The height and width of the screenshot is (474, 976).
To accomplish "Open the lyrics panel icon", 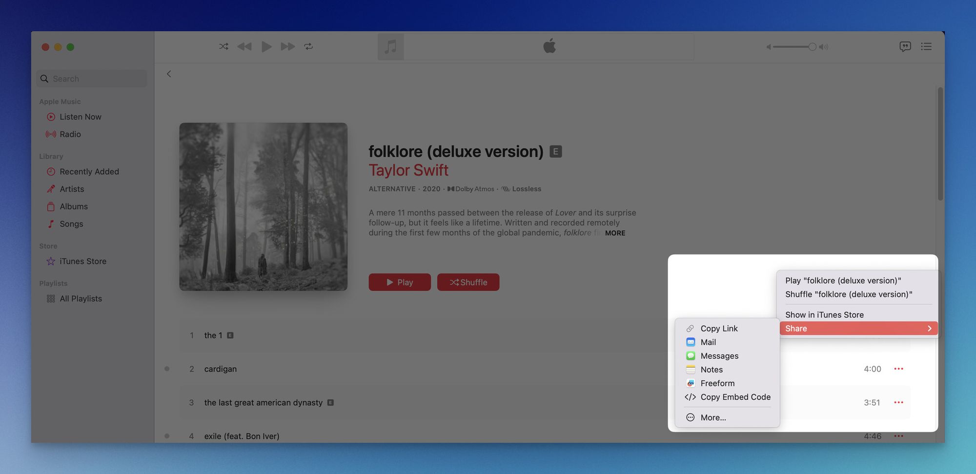I will tap(905, 46).
